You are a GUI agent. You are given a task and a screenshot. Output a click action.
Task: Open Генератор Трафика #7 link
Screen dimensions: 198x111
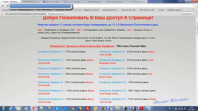[x=50, y=74]
